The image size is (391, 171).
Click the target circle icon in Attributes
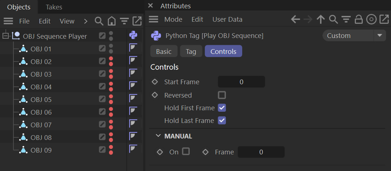(371, 20)
